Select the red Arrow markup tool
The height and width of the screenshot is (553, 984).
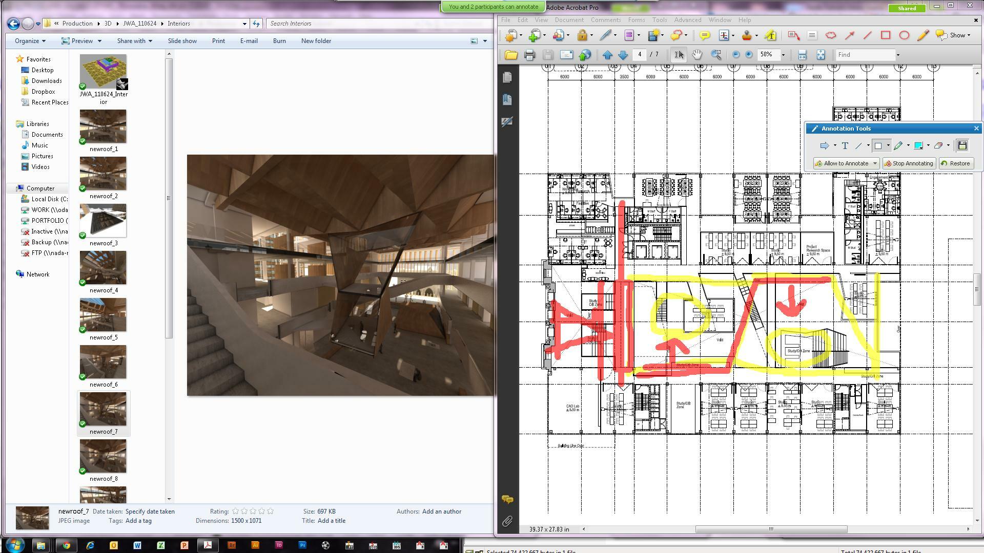[x=849, y=35]
